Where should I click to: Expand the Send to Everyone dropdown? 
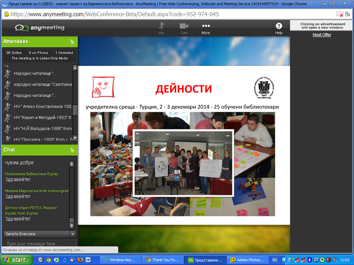tap(73, 234)
